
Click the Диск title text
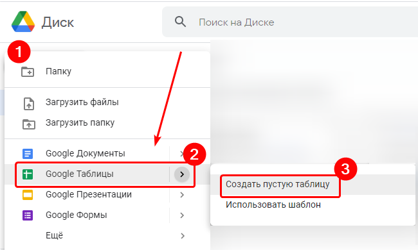coord(58,22)
